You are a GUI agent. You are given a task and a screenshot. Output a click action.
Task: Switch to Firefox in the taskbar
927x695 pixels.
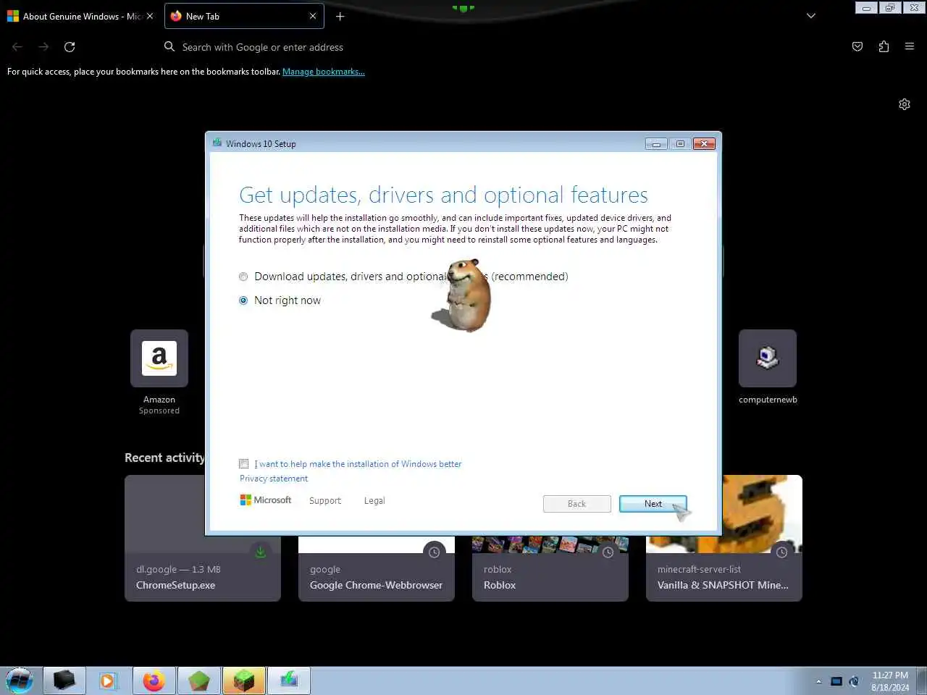coord(154,681)
